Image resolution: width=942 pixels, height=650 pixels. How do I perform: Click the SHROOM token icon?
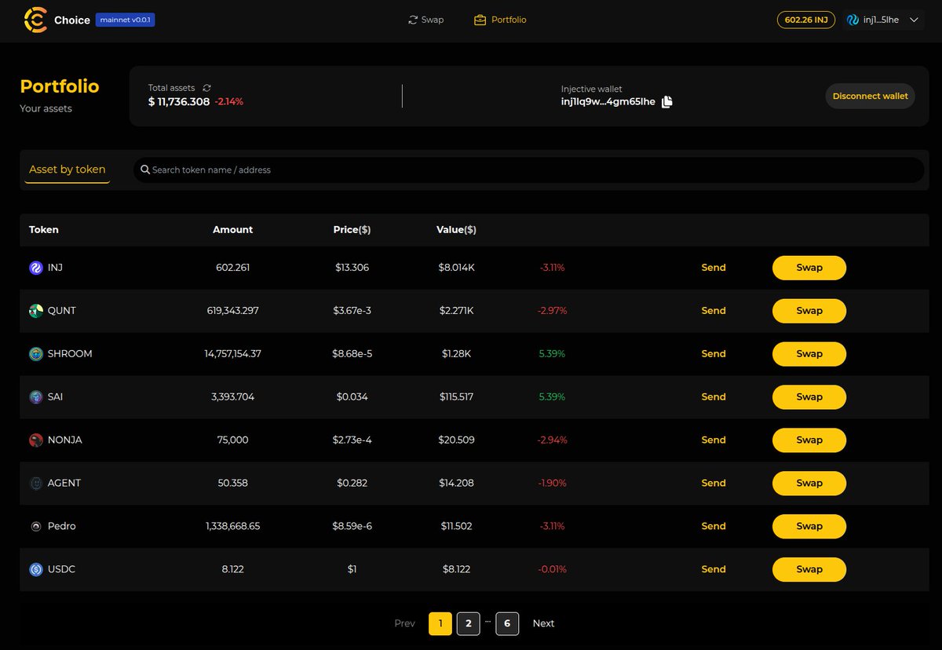pos(35,354)
